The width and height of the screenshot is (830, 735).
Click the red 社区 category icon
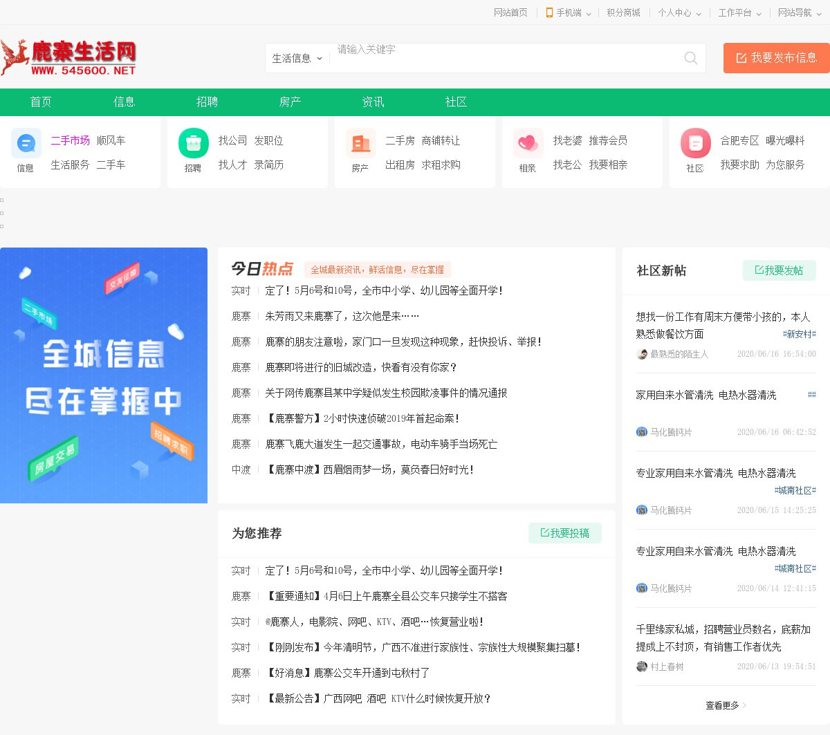[x=696, y=143]
